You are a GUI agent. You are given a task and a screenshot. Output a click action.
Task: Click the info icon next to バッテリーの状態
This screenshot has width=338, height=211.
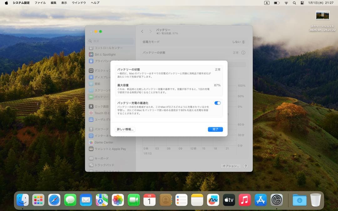[x=243, y=53]
